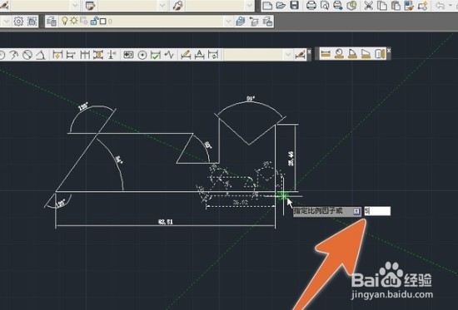
Task: Open a drawing via the folder icon
Action: point(281,5)
